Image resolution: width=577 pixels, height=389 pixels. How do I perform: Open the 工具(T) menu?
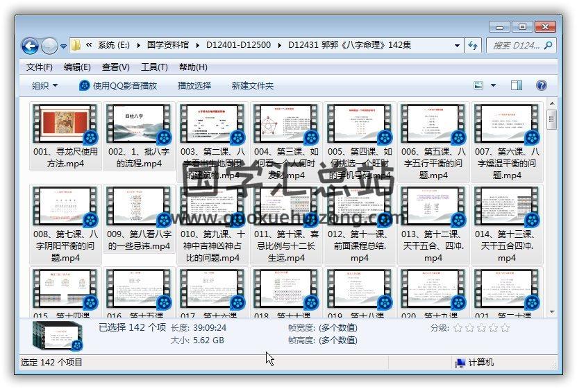(153, 67)
